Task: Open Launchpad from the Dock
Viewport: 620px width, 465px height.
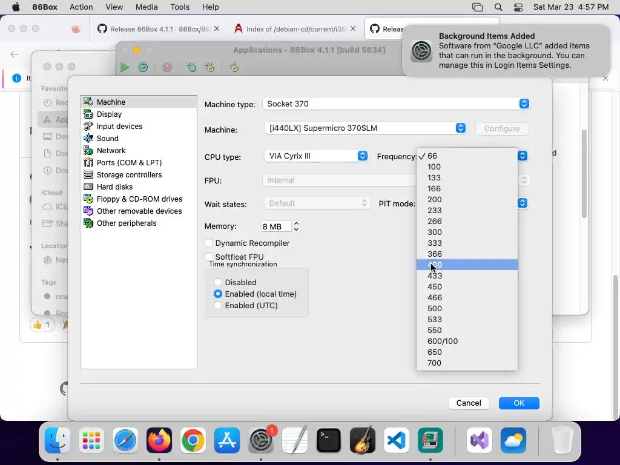Action: point(91,440)
